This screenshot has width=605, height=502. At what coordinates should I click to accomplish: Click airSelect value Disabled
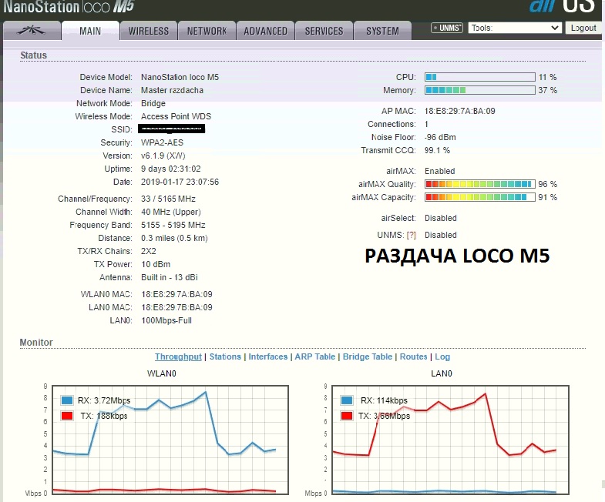pyautogui.click(x=441, y=218)
